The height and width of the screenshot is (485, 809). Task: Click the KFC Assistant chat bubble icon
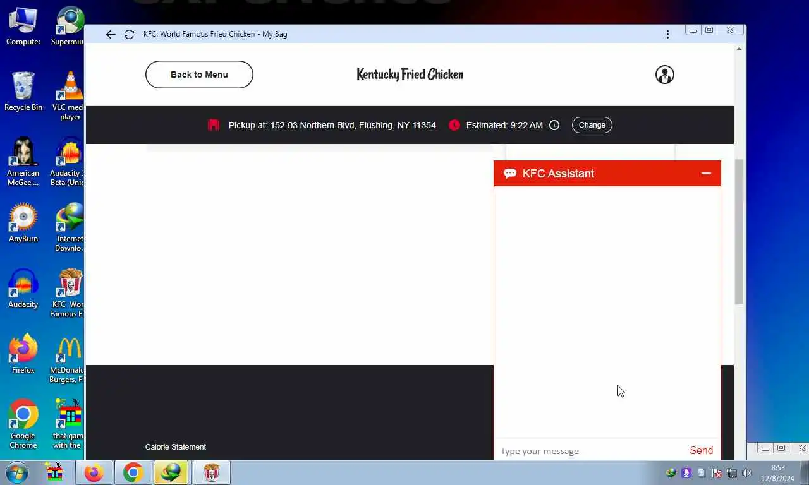pyautogui.click(x=510, y=174)
